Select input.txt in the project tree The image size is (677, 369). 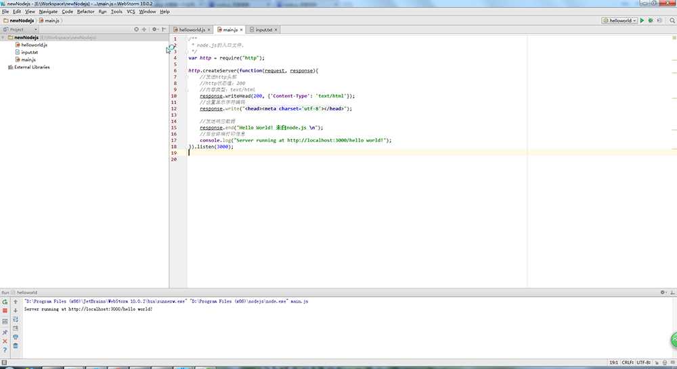pos(29,52)
